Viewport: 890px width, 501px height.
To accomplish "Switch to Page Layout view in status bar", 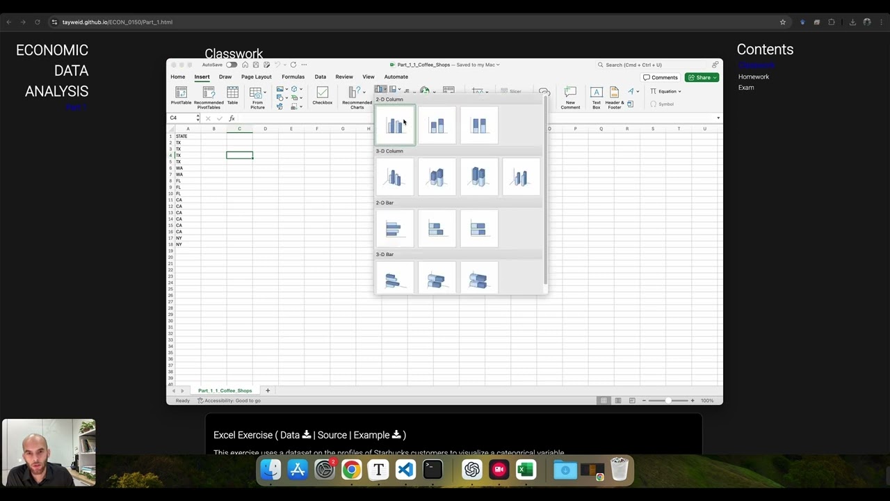I will tap(617, 400).
